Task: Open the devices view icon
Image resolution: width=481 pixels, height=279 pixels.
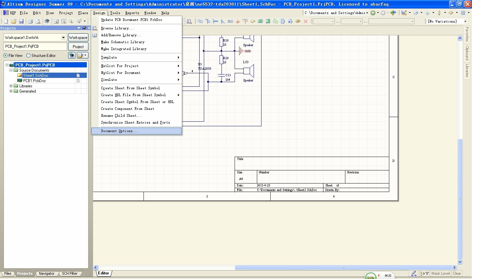Action: (47, 21)
